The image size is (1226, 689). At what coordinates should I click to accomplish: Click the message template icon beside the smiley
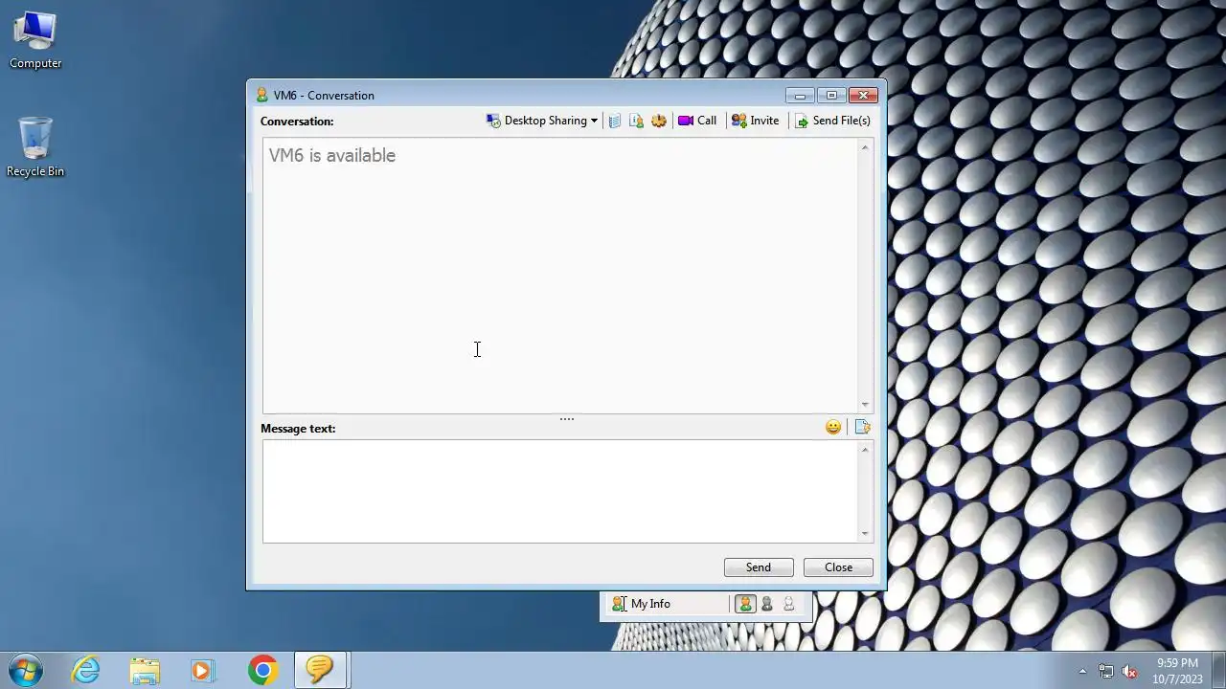pos(862,427)
